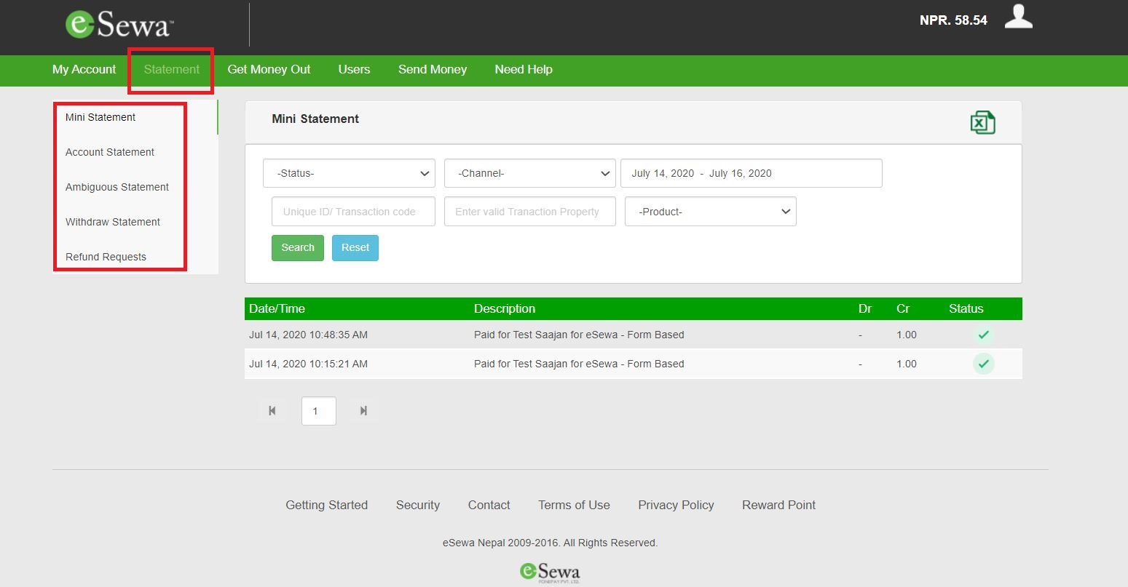This screenshot has width=1128, height=587.
Task: Open the Excel export icon
Action: pyautogui.click(x=983, y=122)
